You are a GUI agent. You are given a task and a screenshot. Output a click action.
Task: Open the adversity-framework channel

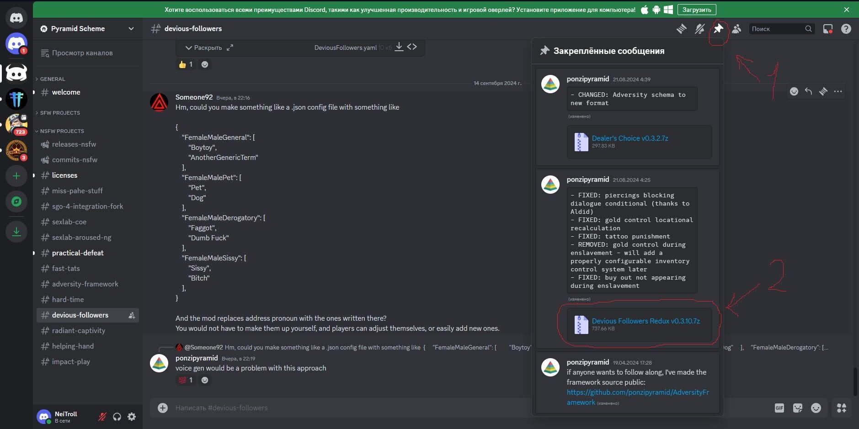point(85,284)
